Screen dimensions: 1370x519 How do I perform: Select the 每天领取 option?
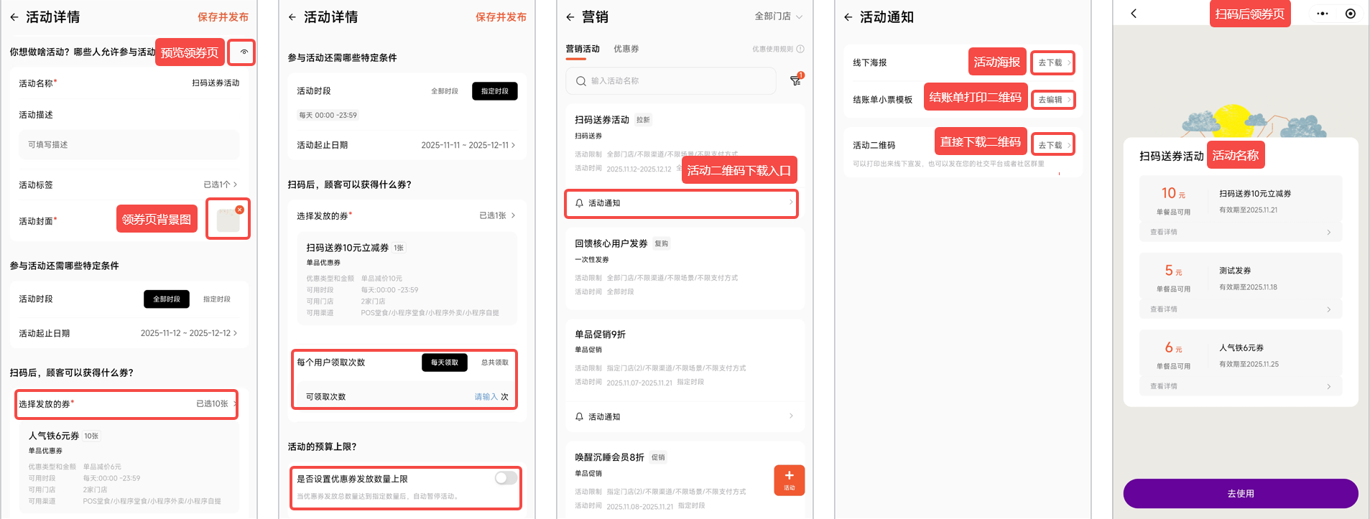click(444, 363)
